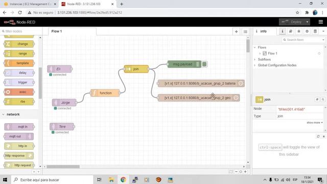Click show more under join properties
This screenshot has width=327, height=184.
[315, 123]
